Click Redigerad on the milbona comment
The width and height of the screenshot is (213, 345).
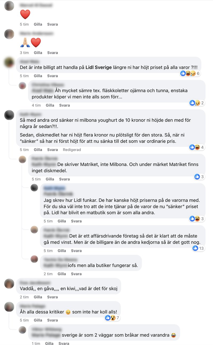click(x=72, y=150)
